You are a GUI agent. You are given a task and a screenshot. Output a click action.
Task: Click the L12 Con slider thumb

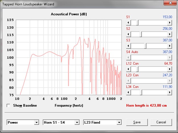137,69
